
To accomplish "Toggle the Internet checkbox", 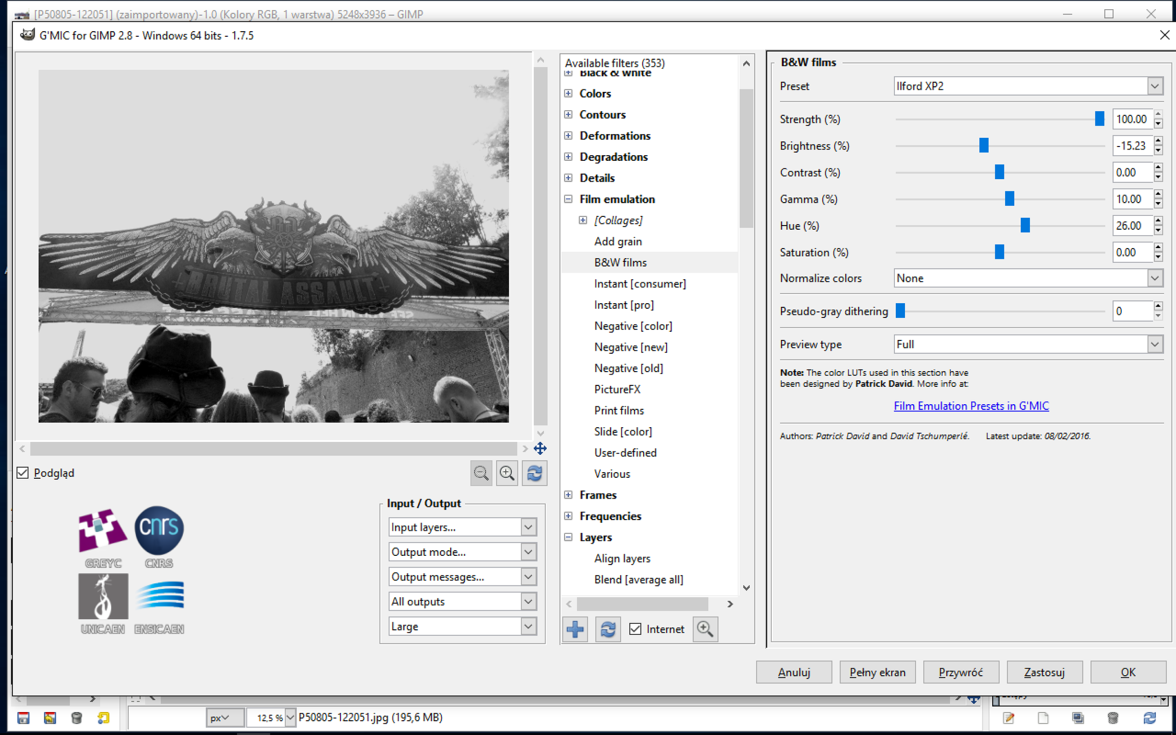I will coord(635,629).
